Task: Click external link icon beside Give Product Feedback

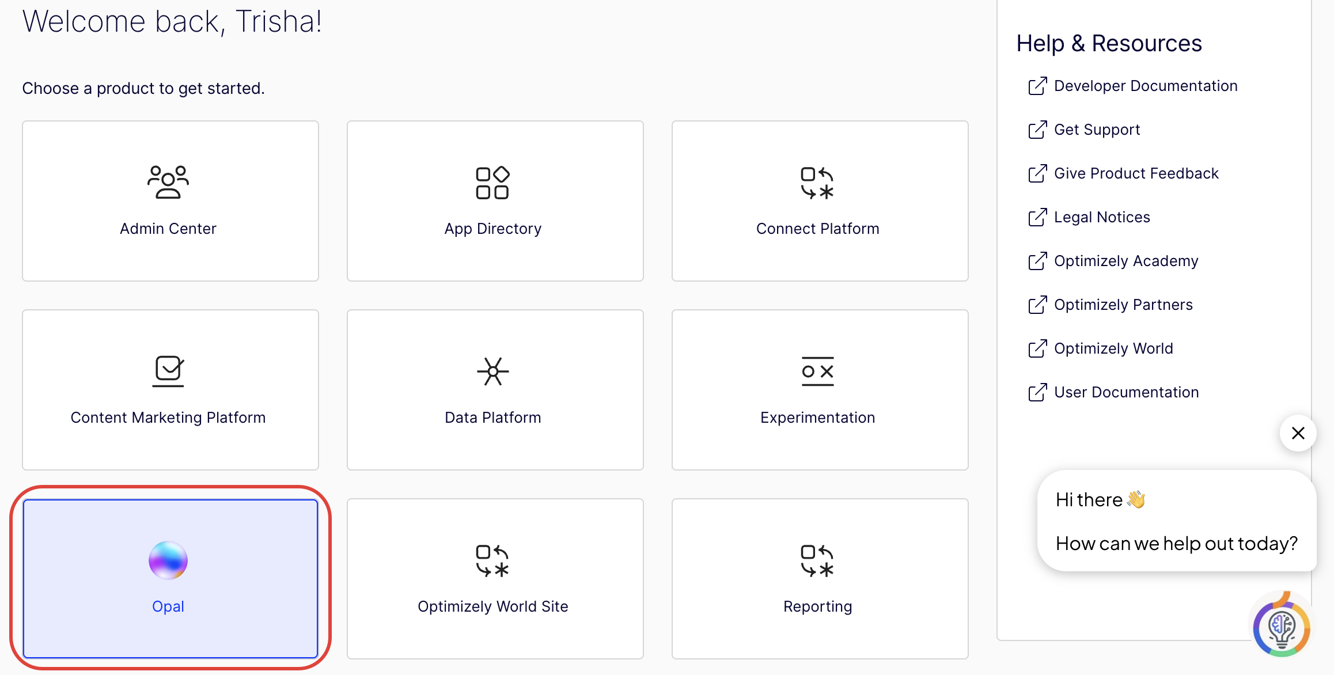Action: pyautogui.click(x=1038, y=173)
